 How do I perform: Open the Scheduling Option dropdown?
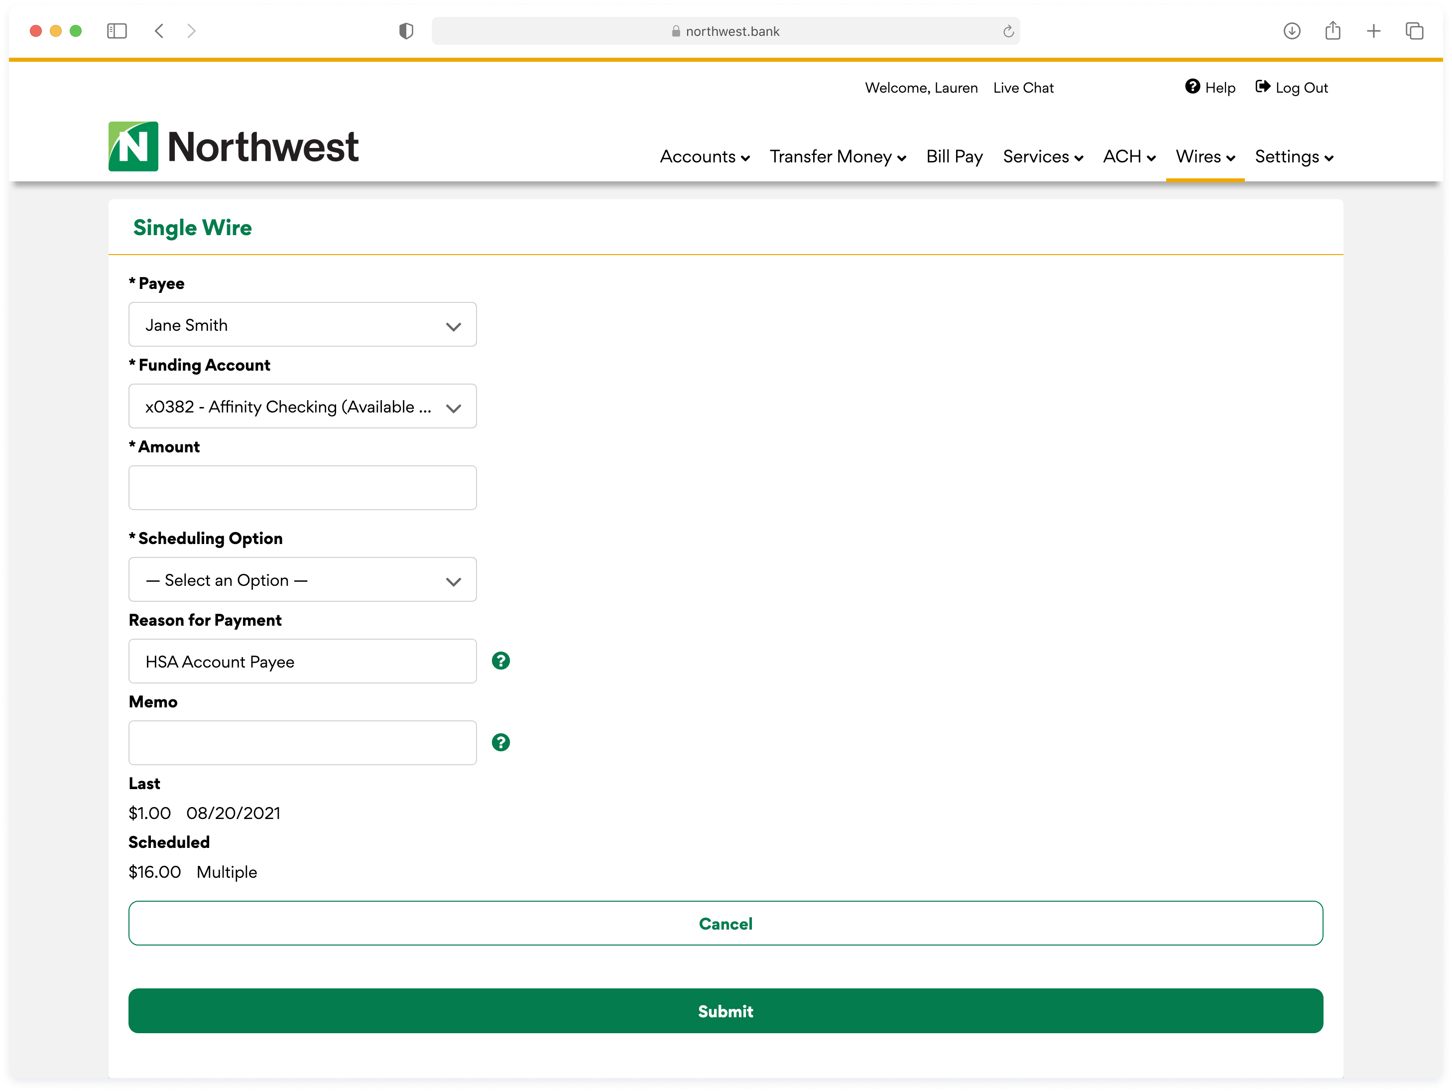tap(303, 580)
